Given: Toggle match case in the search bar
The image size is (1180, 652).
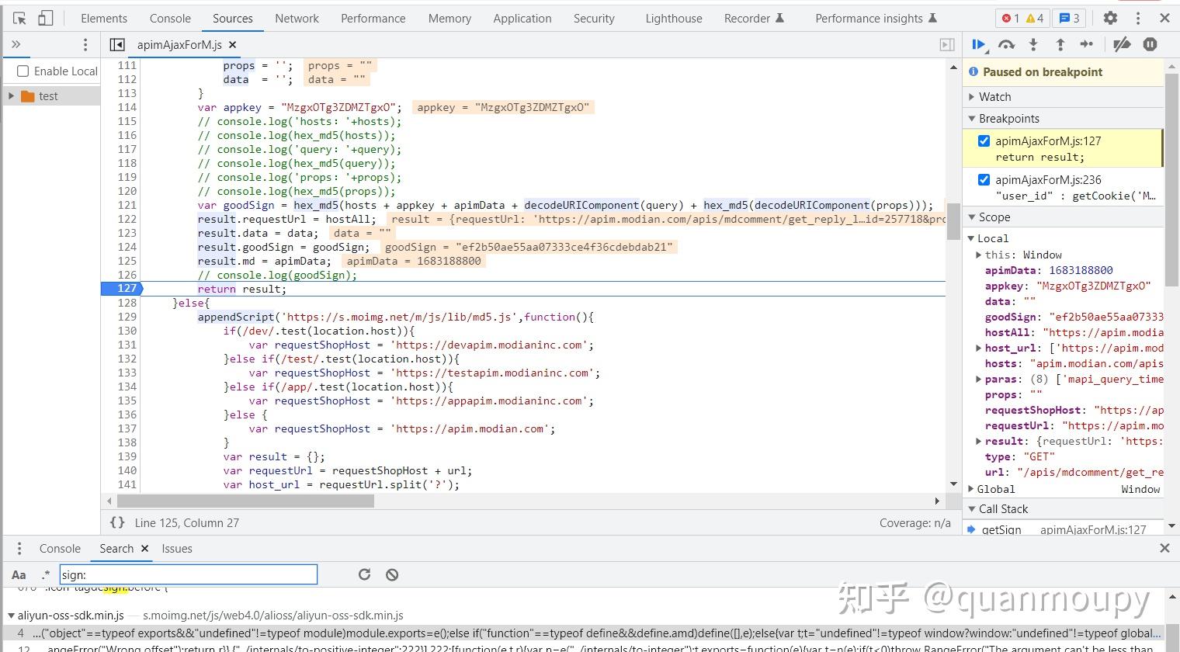Looking at the screenshot, I should (x=18, y=574).
